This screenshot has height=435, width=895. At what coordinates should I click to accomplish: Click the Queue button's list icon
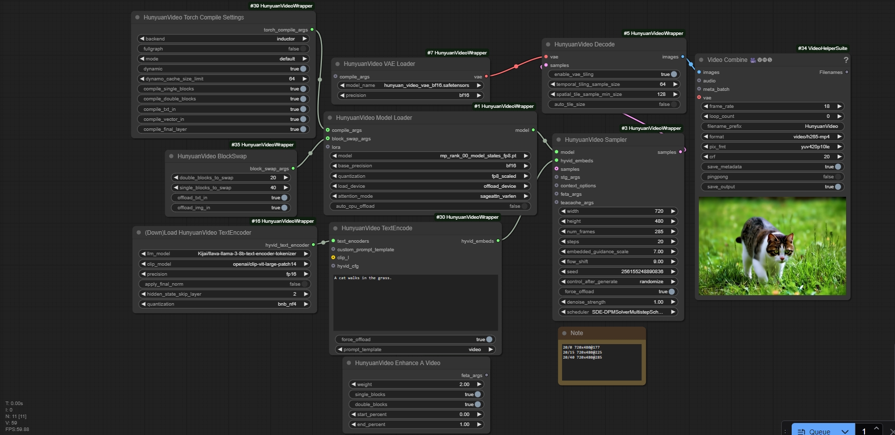pos(801,432)
